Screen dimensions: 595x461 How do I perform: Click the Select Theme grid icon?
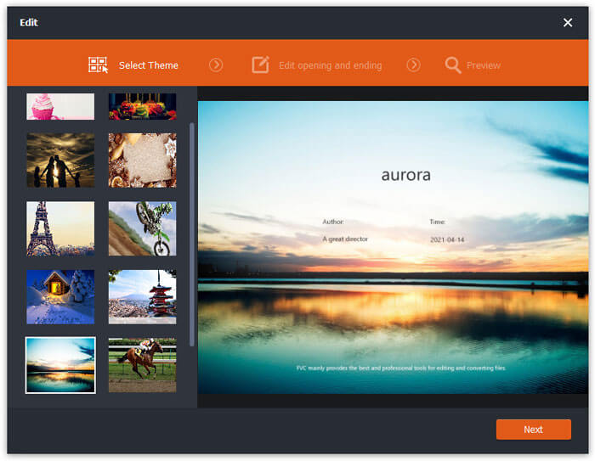99,65
